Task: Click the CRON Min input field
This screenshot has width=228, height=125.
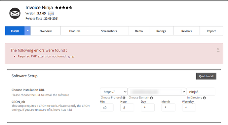Action: pyautogui.click(x=107, y=108)
